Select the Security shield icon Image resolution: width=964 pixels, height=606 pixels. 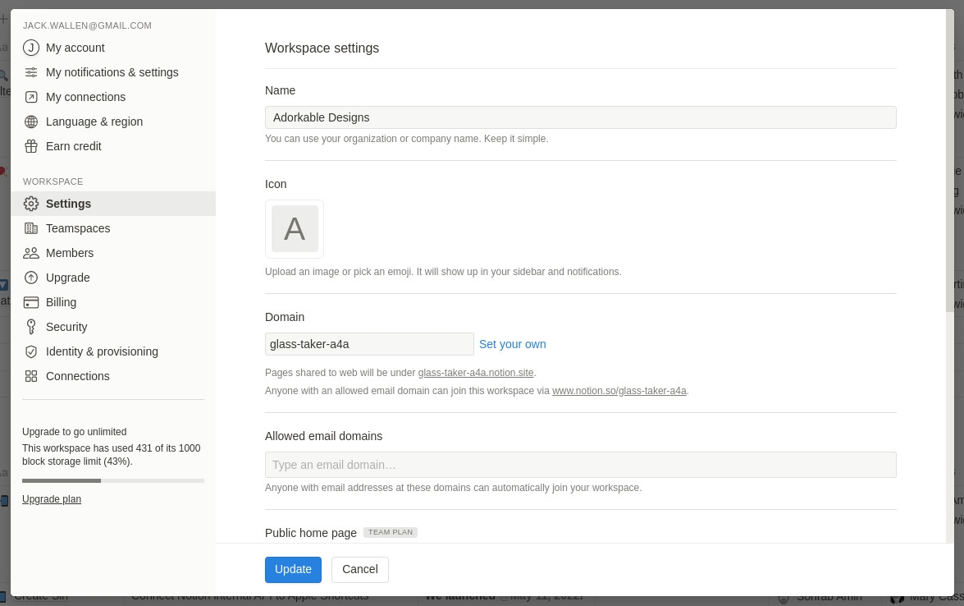tap(31, 327)
